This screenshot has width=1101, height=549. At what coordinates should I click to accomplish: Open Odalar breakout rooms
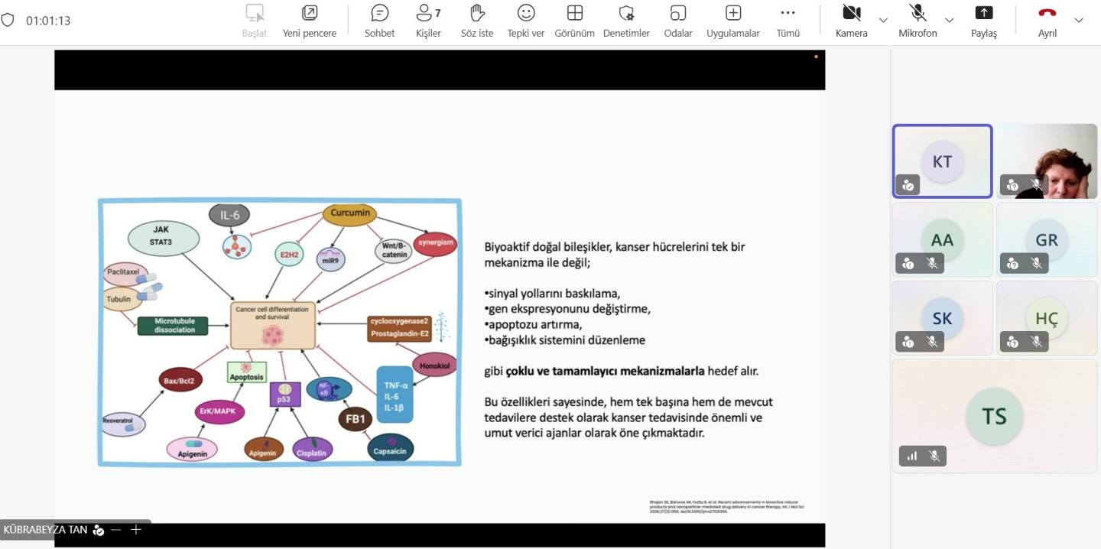tap(678, 21)
